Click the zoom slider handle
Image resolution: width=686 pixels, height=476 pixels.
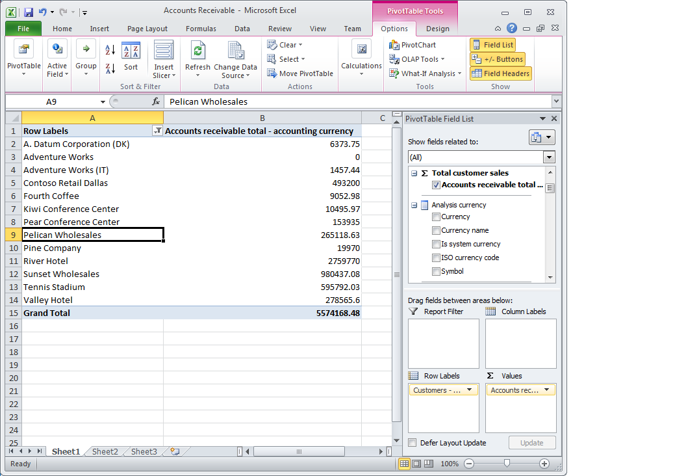pos(507,464)
